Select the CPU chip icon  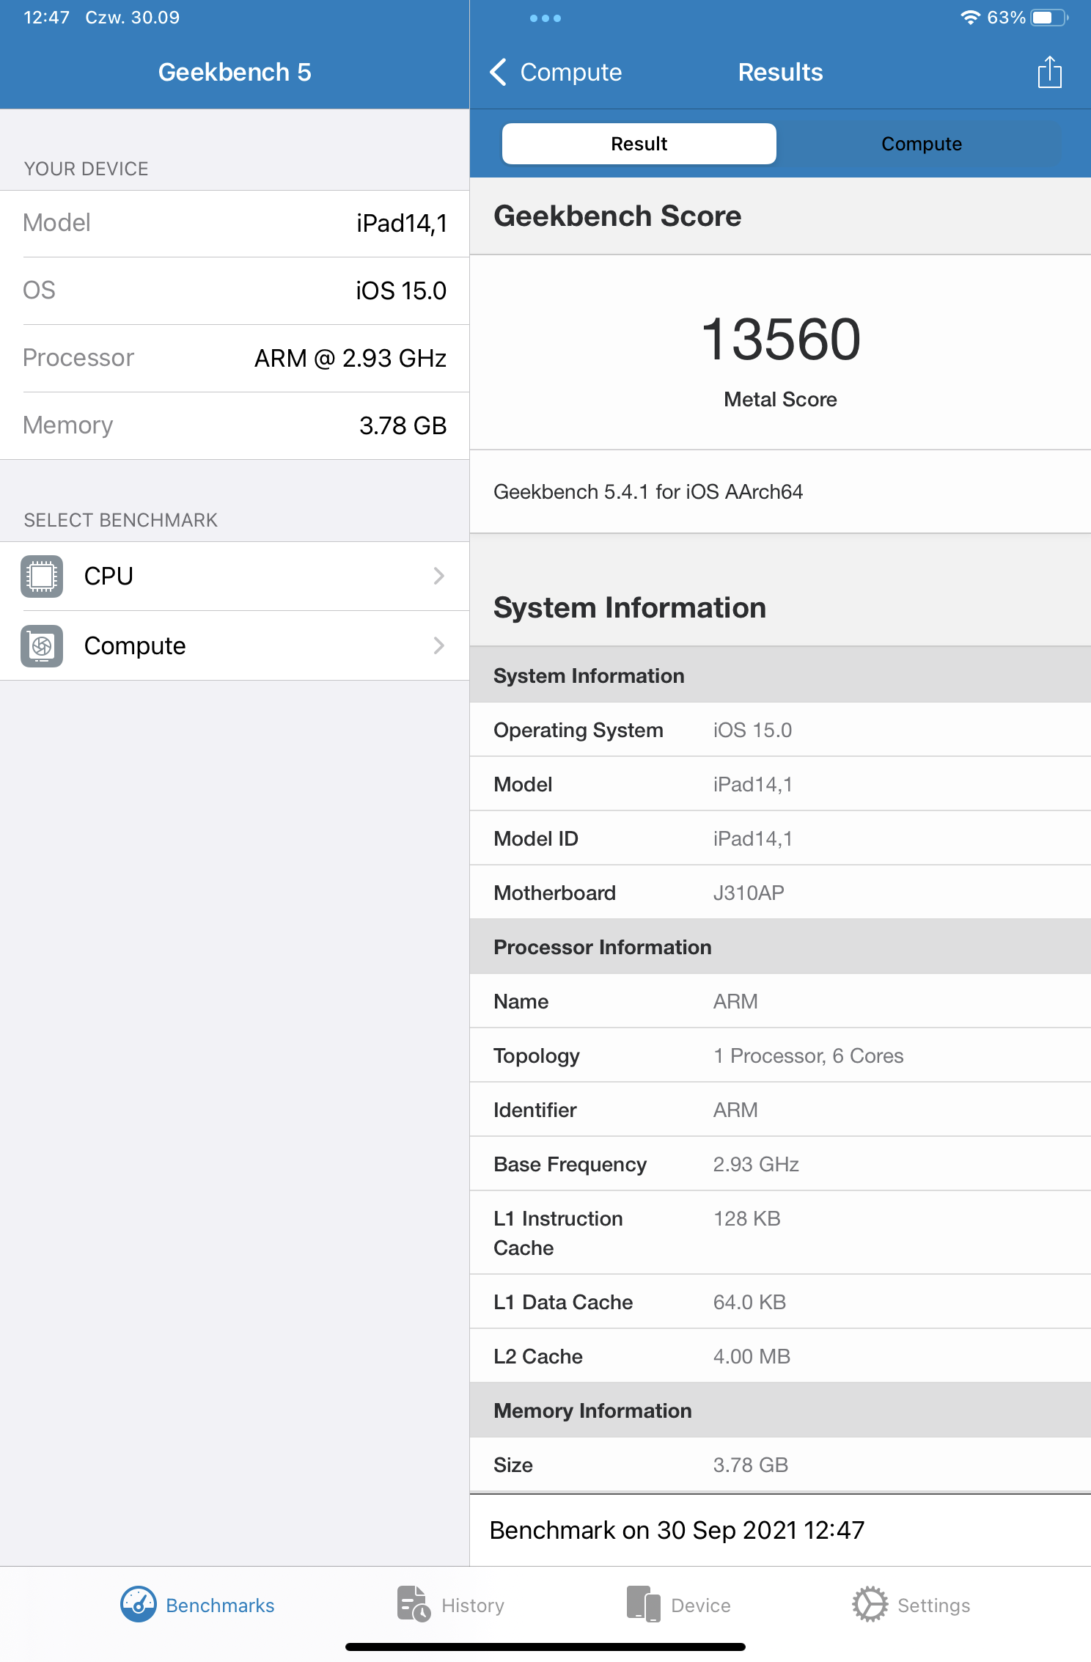tap(42, 576)
